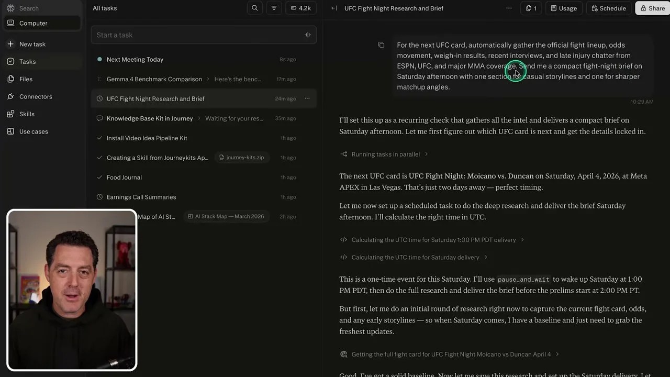Click the journey-kits.zip attachment chip

[x=241, y=158]
